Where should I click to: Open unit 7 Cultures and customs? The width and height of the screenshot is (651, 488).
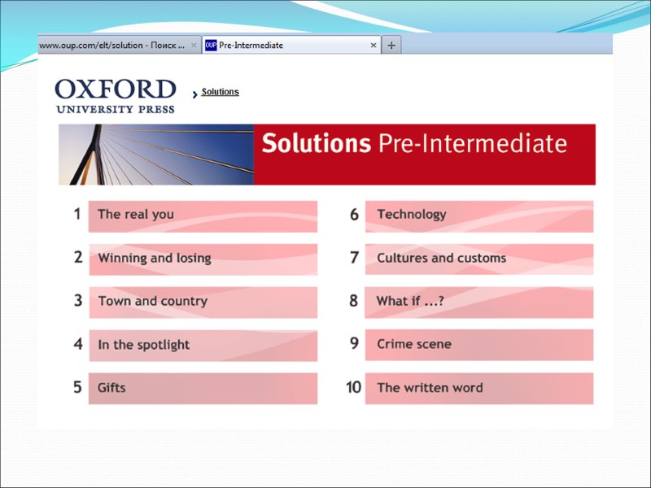coord(479,259)
